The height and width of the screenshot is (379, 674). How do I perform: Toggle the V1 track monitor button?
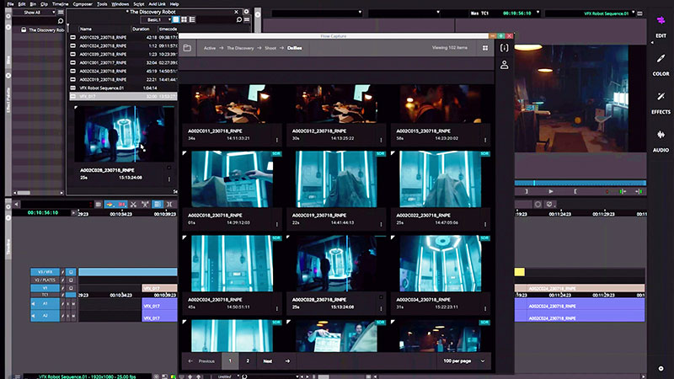[x=71, y=288]
